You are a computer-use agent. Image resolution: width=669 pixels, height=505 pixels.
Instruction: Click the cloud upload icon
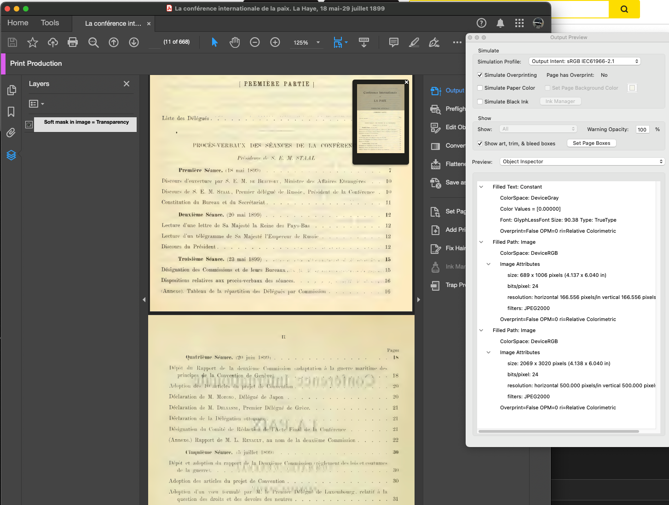(53, 42)
